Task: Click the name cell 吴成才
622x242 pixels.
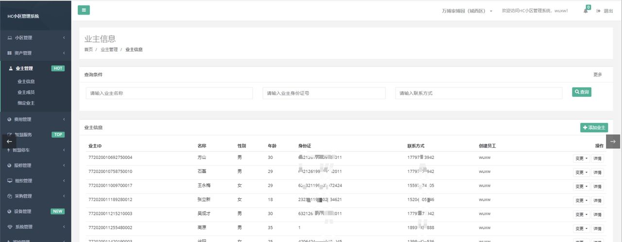Action: 204,214
